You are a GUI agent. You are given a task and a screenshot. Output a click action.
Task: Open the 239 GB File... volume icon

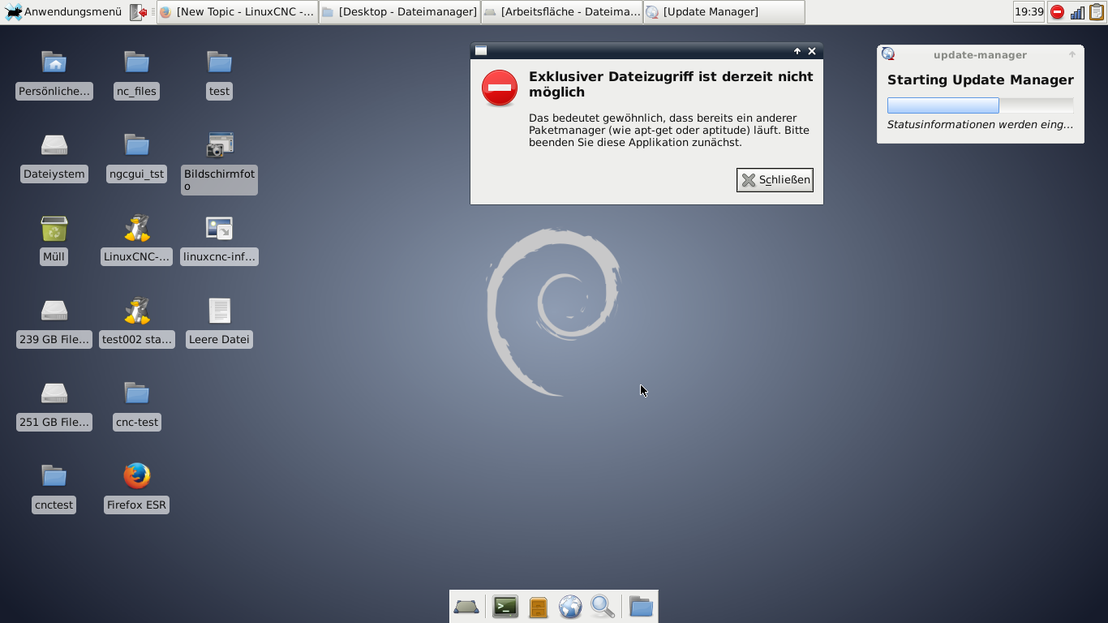[54, 311]
